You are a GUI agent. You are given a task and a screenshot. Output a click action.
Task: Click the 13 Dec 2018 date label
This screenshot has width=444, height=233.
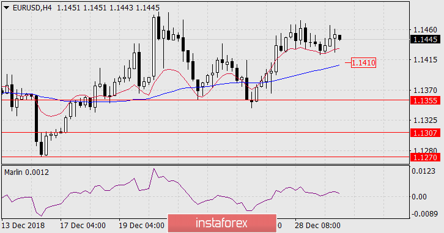coord(23,226)
